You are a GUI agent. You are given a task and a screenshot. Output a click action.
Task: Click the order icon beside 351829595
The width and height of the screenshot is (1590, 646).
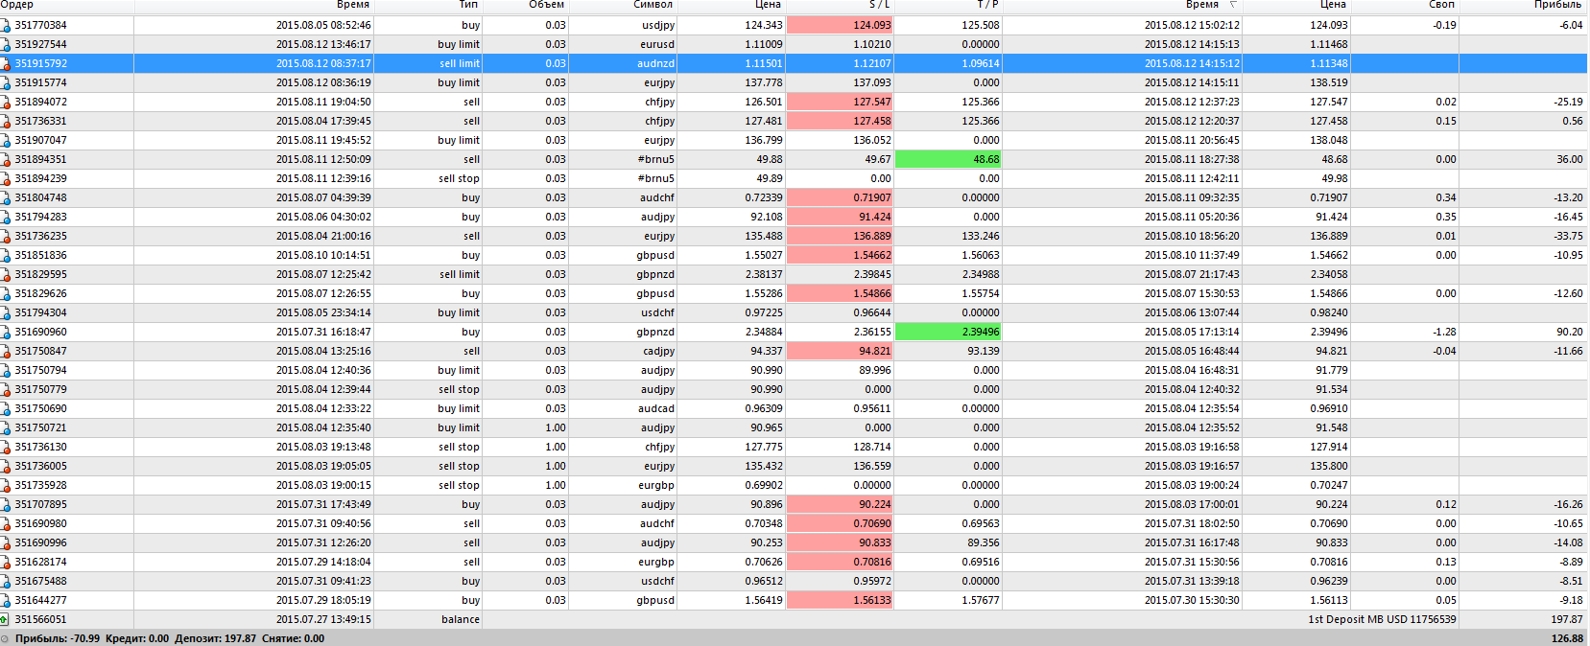click(x=6, y=274)
